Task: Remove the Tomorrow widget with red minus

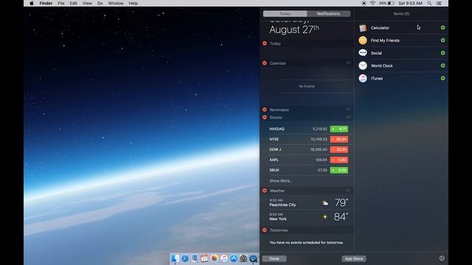Action: [265, 230]
